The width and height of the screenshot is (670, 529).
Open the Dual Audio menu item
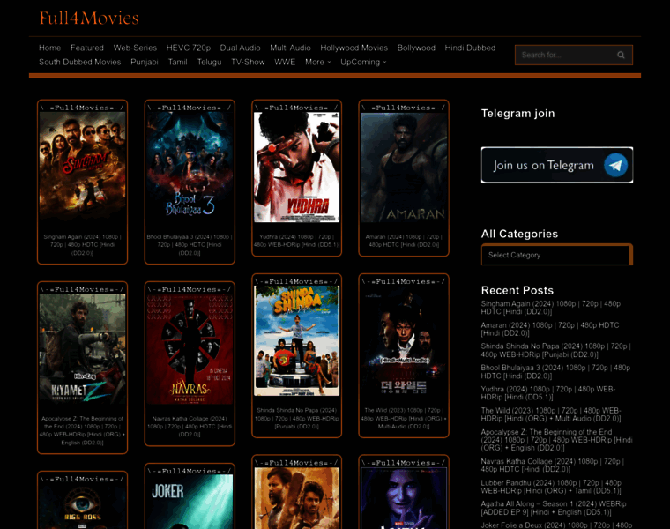(x=240, y=48)
